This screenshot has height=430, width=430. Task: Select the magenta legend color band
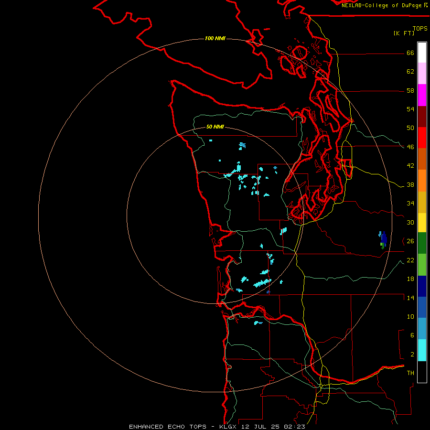[422, 95]
